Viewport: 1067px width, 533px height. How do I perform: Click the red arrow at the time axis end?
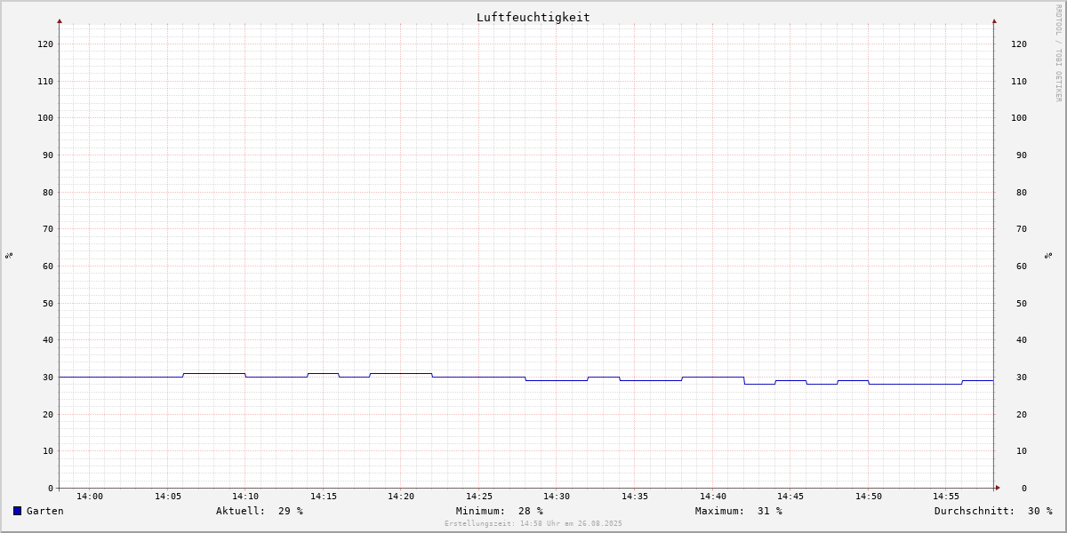click(998, 488)
